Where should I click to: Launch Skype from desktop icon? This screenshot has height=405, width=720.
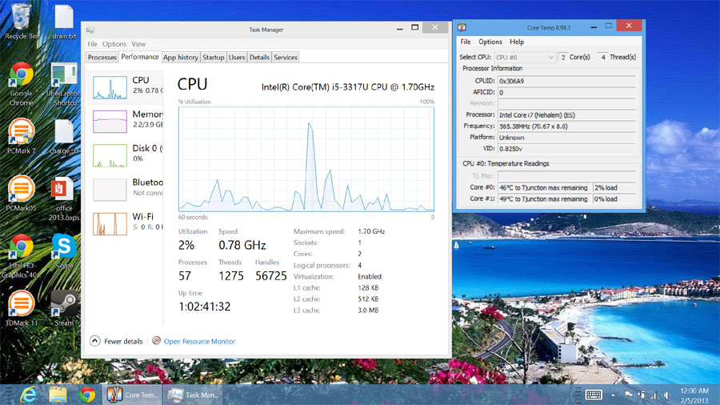[64, 251]
